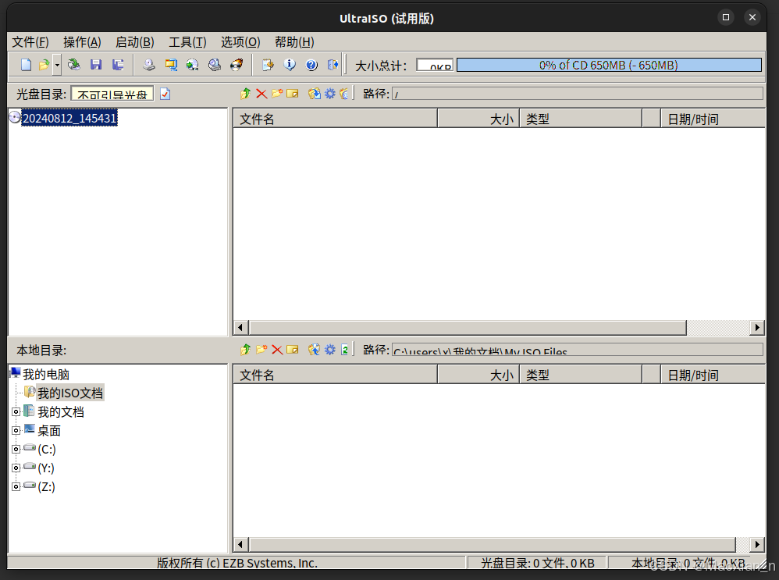This screenshot has height=580, width=779.
Task: Click the New Folder icon in local pane
Action: 261,350
